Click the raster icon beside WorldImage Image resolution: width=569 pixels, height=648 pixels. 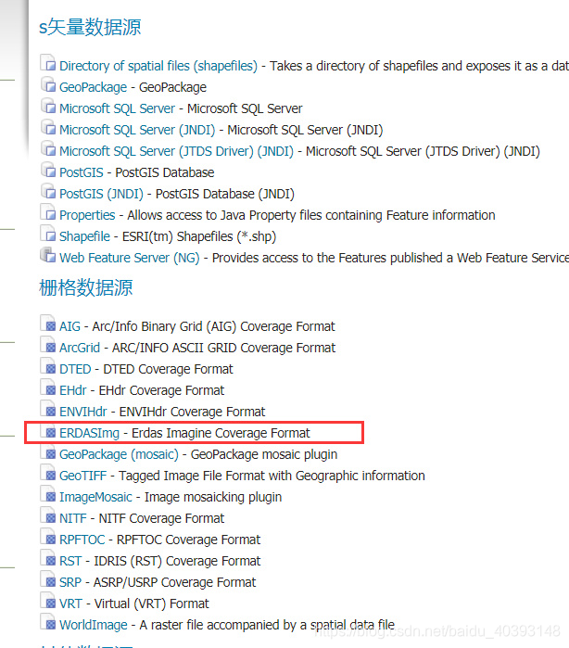[48, 623]
